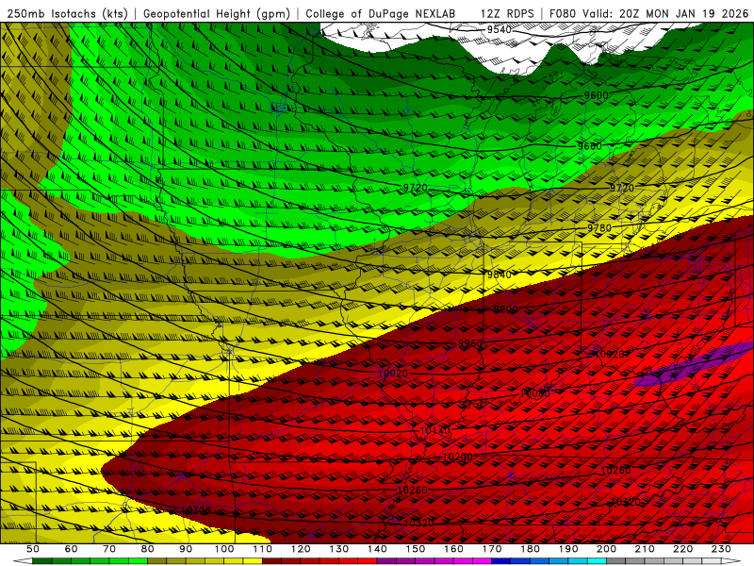Click the 210 value on the color scale
Viewport: 754px width, 566px height.
point(645,549)
